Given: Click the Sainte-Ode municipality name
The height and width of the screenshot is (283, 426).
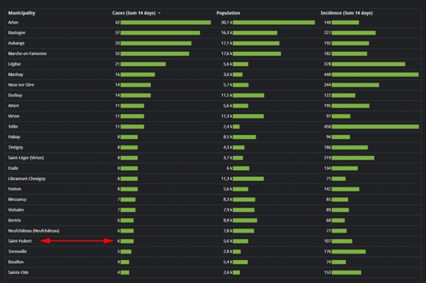Looking at the screenshot, I should tap(18, 273).
